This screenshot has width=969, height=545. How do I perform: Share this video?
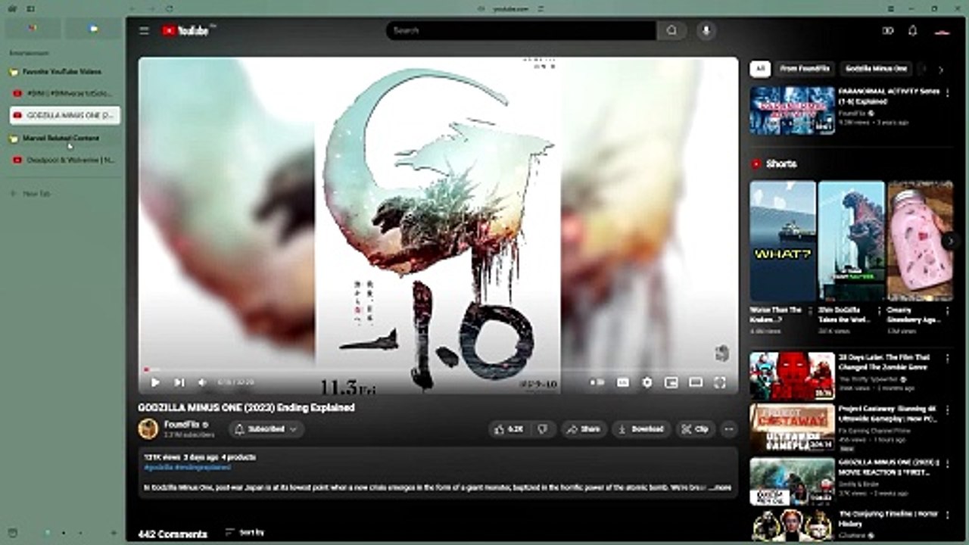pyautogui.click(x=584, y=429)
